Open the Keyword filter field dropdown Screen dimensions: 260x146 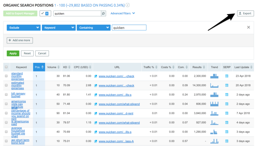pyautogui.click(x=59, y=28)
